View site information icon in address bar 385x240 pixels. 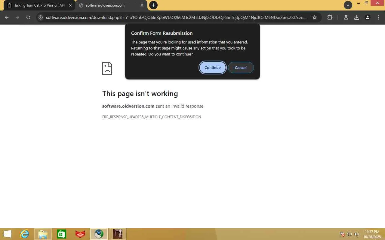(x=41, y=17)
